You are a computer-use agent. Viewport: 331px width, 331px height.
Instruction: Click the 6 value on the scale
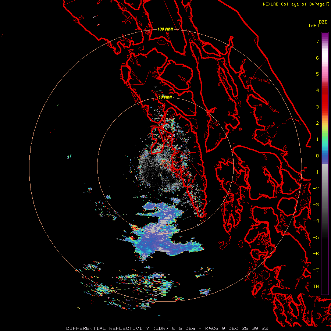(x=317, y=58)
